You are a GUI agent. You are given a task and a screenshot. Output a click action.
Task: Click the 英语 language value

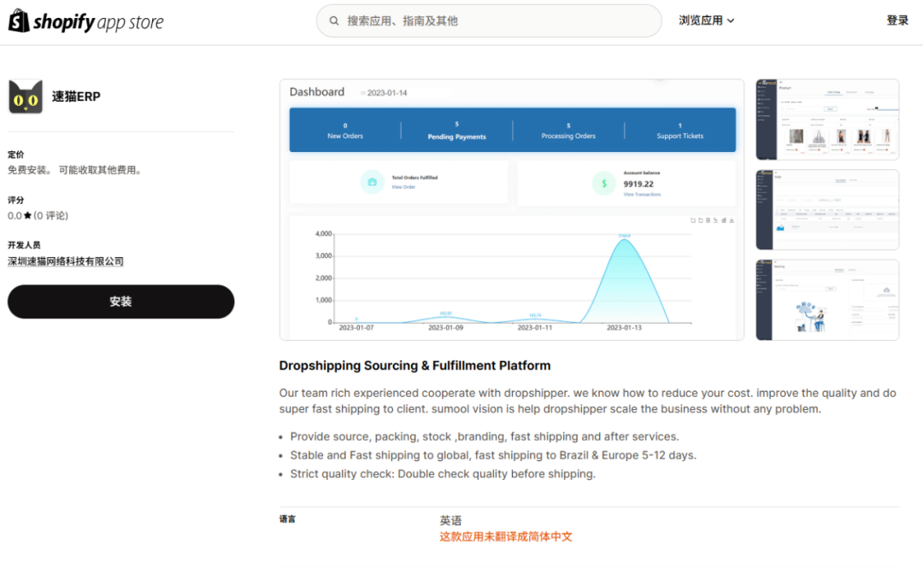tap(450, 521)
